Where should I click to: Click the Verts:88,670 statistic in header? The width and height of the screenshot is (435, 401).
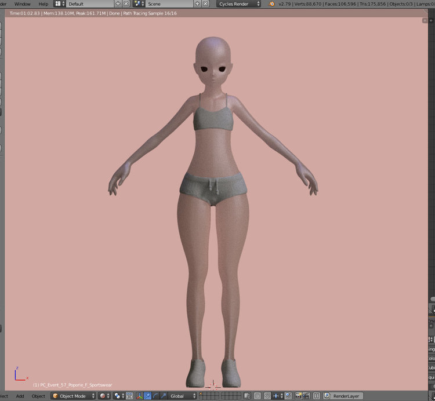308,4
